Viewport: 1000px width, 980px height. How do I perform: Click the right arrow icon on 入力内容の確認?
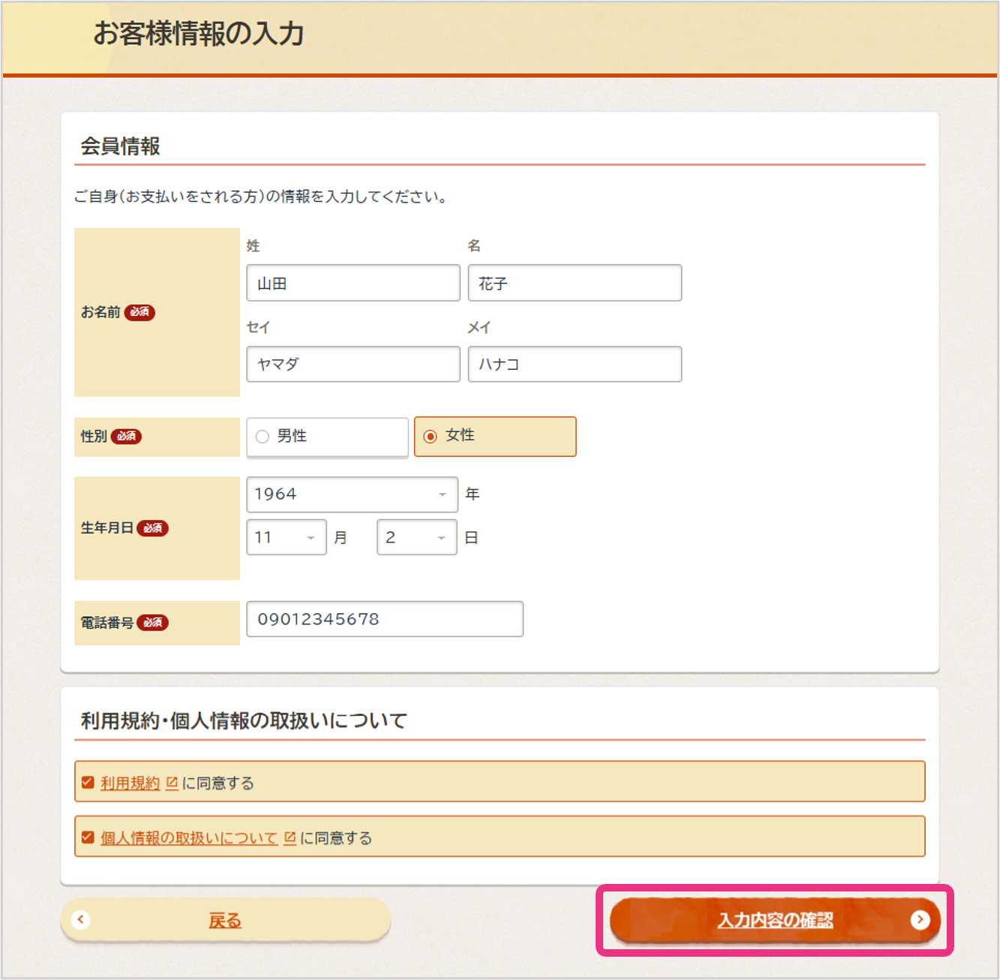point(920,920)
